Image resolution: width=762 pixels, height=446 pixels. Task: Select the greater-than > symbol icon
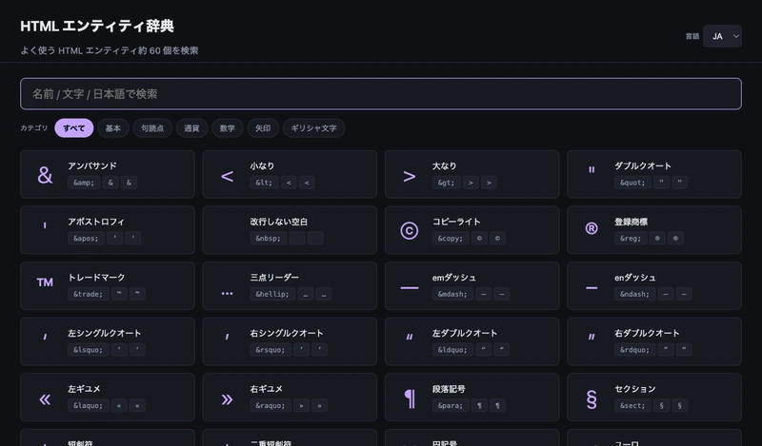[x=410, y=175]
